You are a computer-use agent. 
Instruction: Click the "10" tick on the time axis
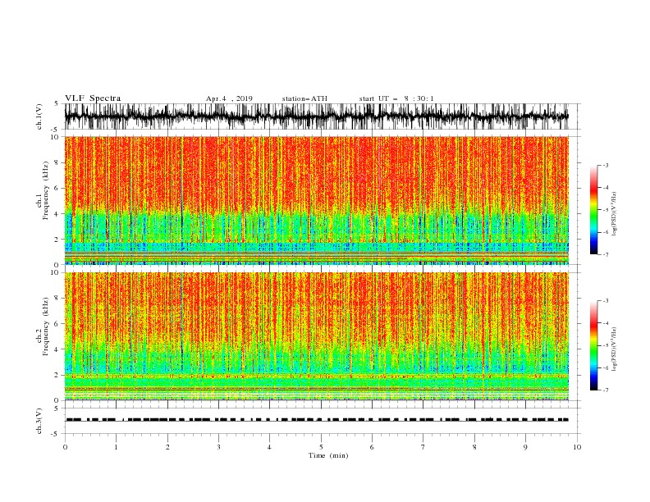577,447
